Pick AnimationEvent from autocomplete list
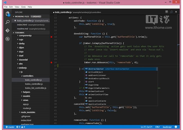 (x=121, y=91)
